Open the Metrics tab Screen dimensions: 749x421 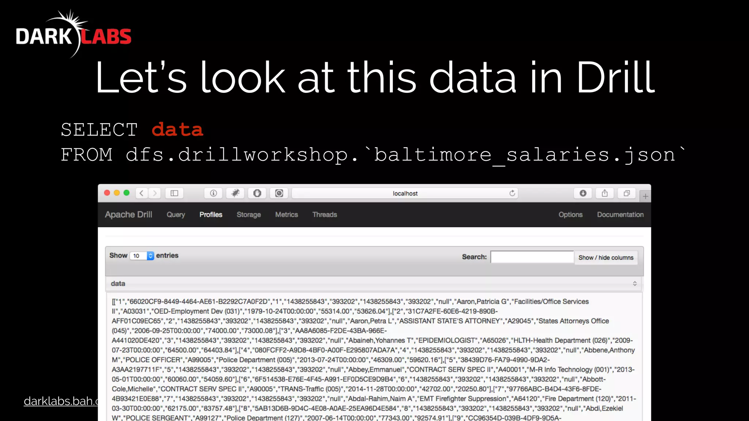point(286,215)
